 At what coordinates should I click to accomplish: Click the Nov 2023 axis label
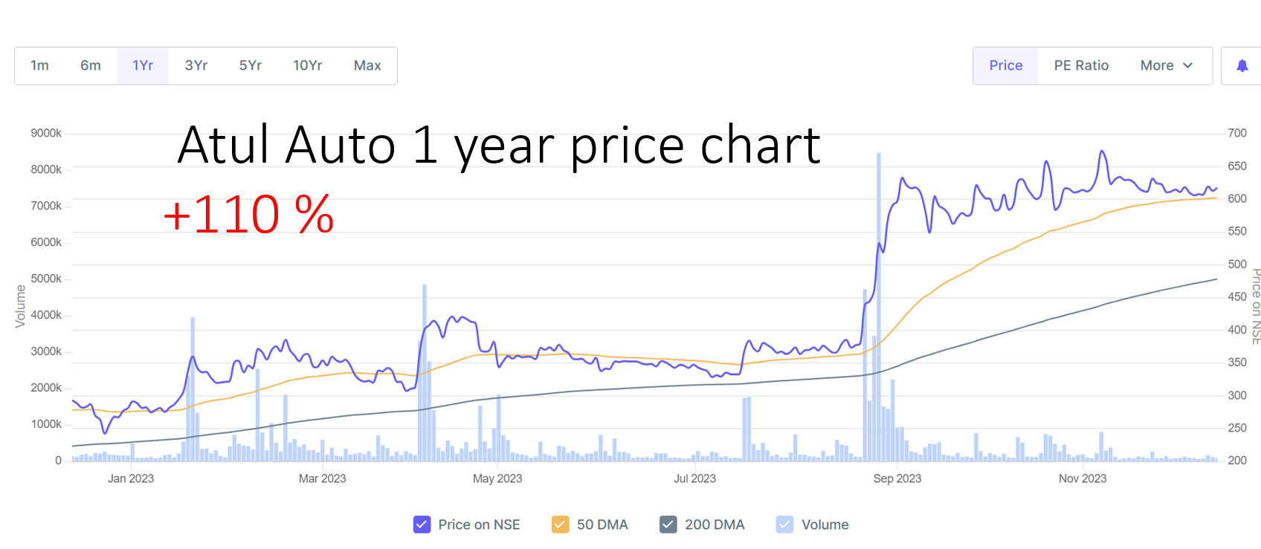pos(1083,478)
